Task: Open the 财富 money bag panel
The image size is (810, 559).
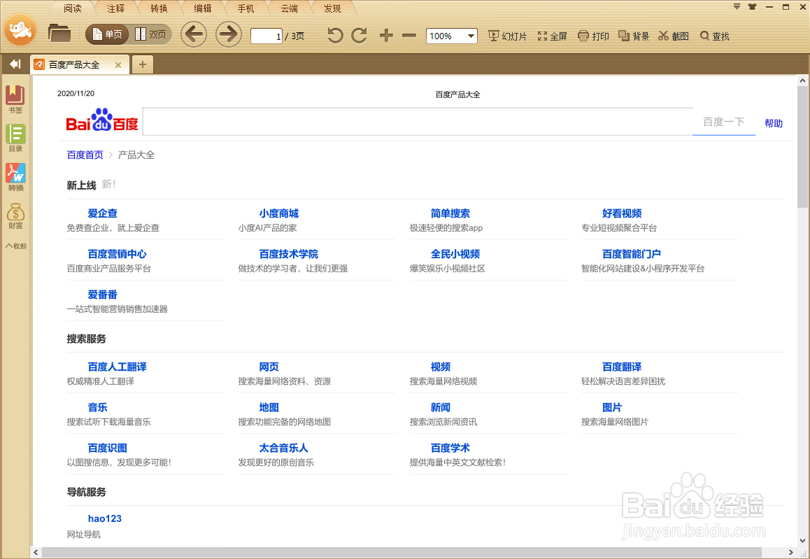Action: [x=15, y=216]
